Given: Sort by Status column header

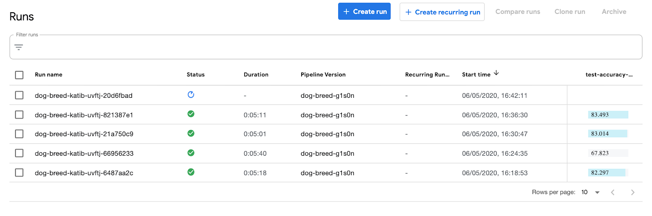Looking at the screenshot, I should [x=196, y=75].
